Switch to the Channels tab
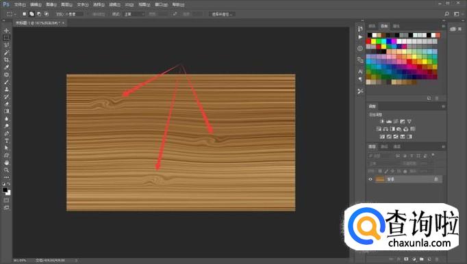Viewport: 467px width, 264px height. pyautogui.click(x=385, y=147)
